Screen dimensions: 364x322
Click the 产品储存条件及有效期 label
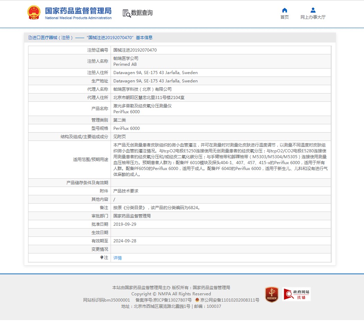(x=87, y=183)
